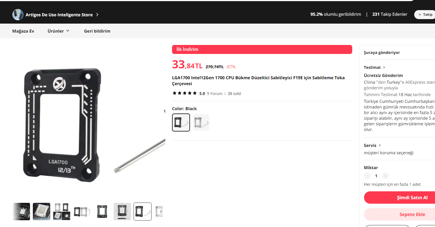Select the first motherboard thumbnail image
This screenshot has height=227, width=435.
pos(22,212)
